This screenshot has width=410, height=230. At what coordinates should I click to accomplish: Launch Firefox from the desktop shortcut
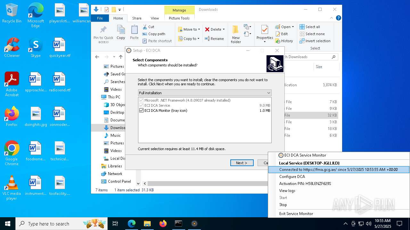point(12,117)
